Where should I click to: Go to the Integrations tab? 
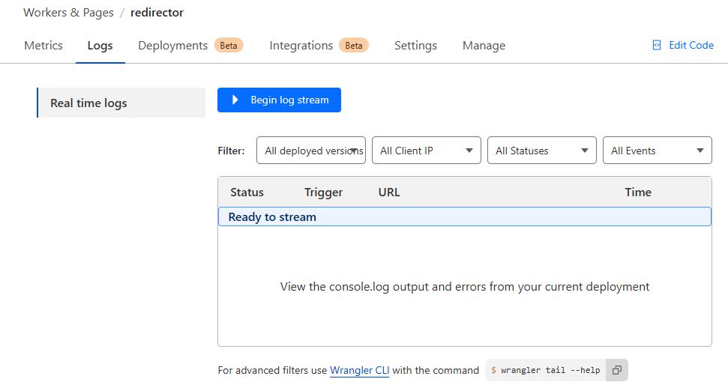pos(301,46)
